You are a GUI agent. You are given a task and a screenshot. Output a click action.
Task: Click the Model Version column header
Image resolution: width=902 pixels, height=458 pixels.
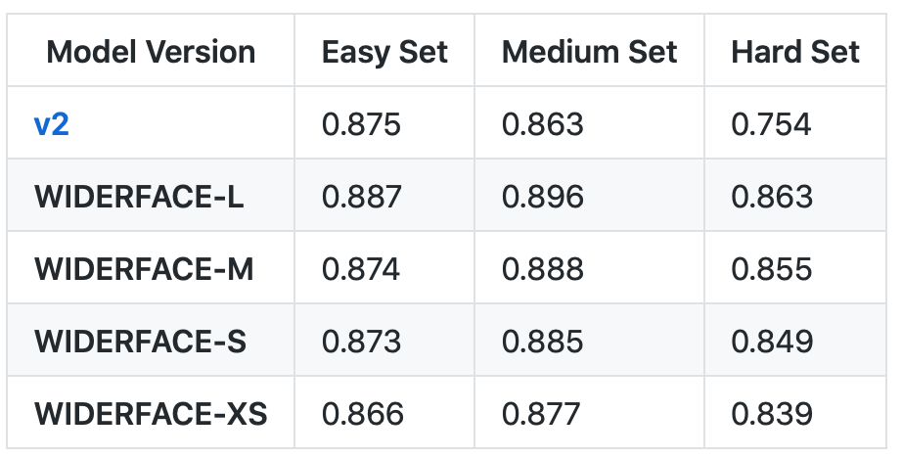pyautogui.click(x=151, y=52)
